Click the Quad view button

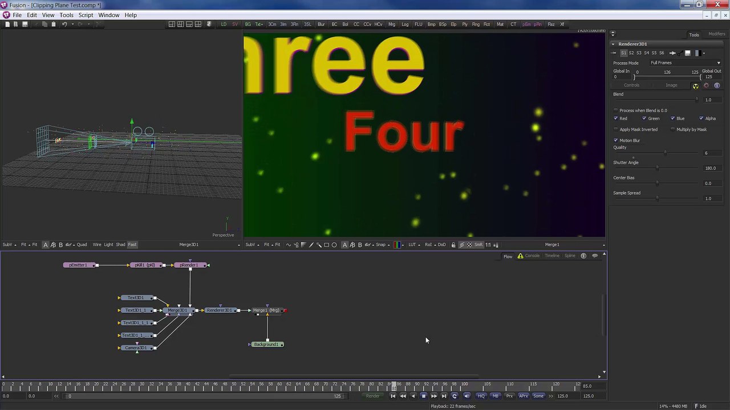click(x=82, y=245)
